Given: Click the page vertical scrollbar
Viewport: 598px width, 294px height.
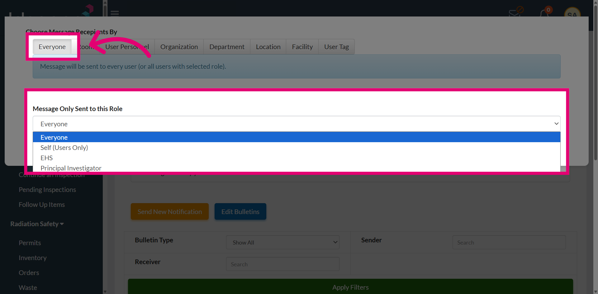Looking at the screenshot, I should 596,82.
